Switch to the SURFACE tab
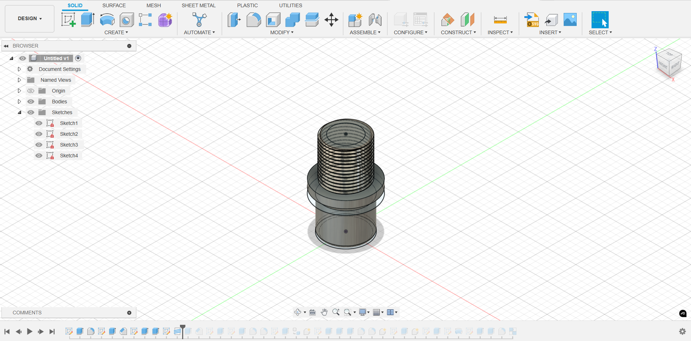This screenshot has width=691, height=341. pos(114,5)
